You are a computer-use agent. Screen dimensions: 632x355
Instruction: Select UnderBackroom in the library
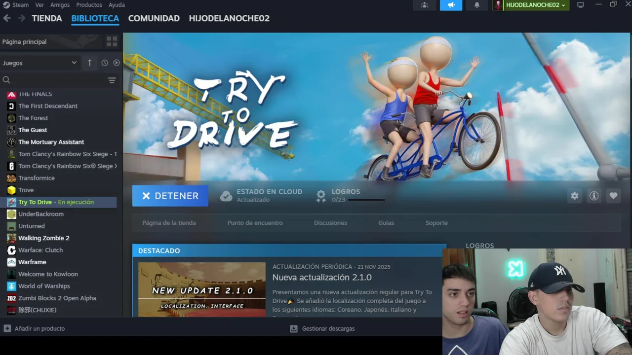click(x=41, y=214)
